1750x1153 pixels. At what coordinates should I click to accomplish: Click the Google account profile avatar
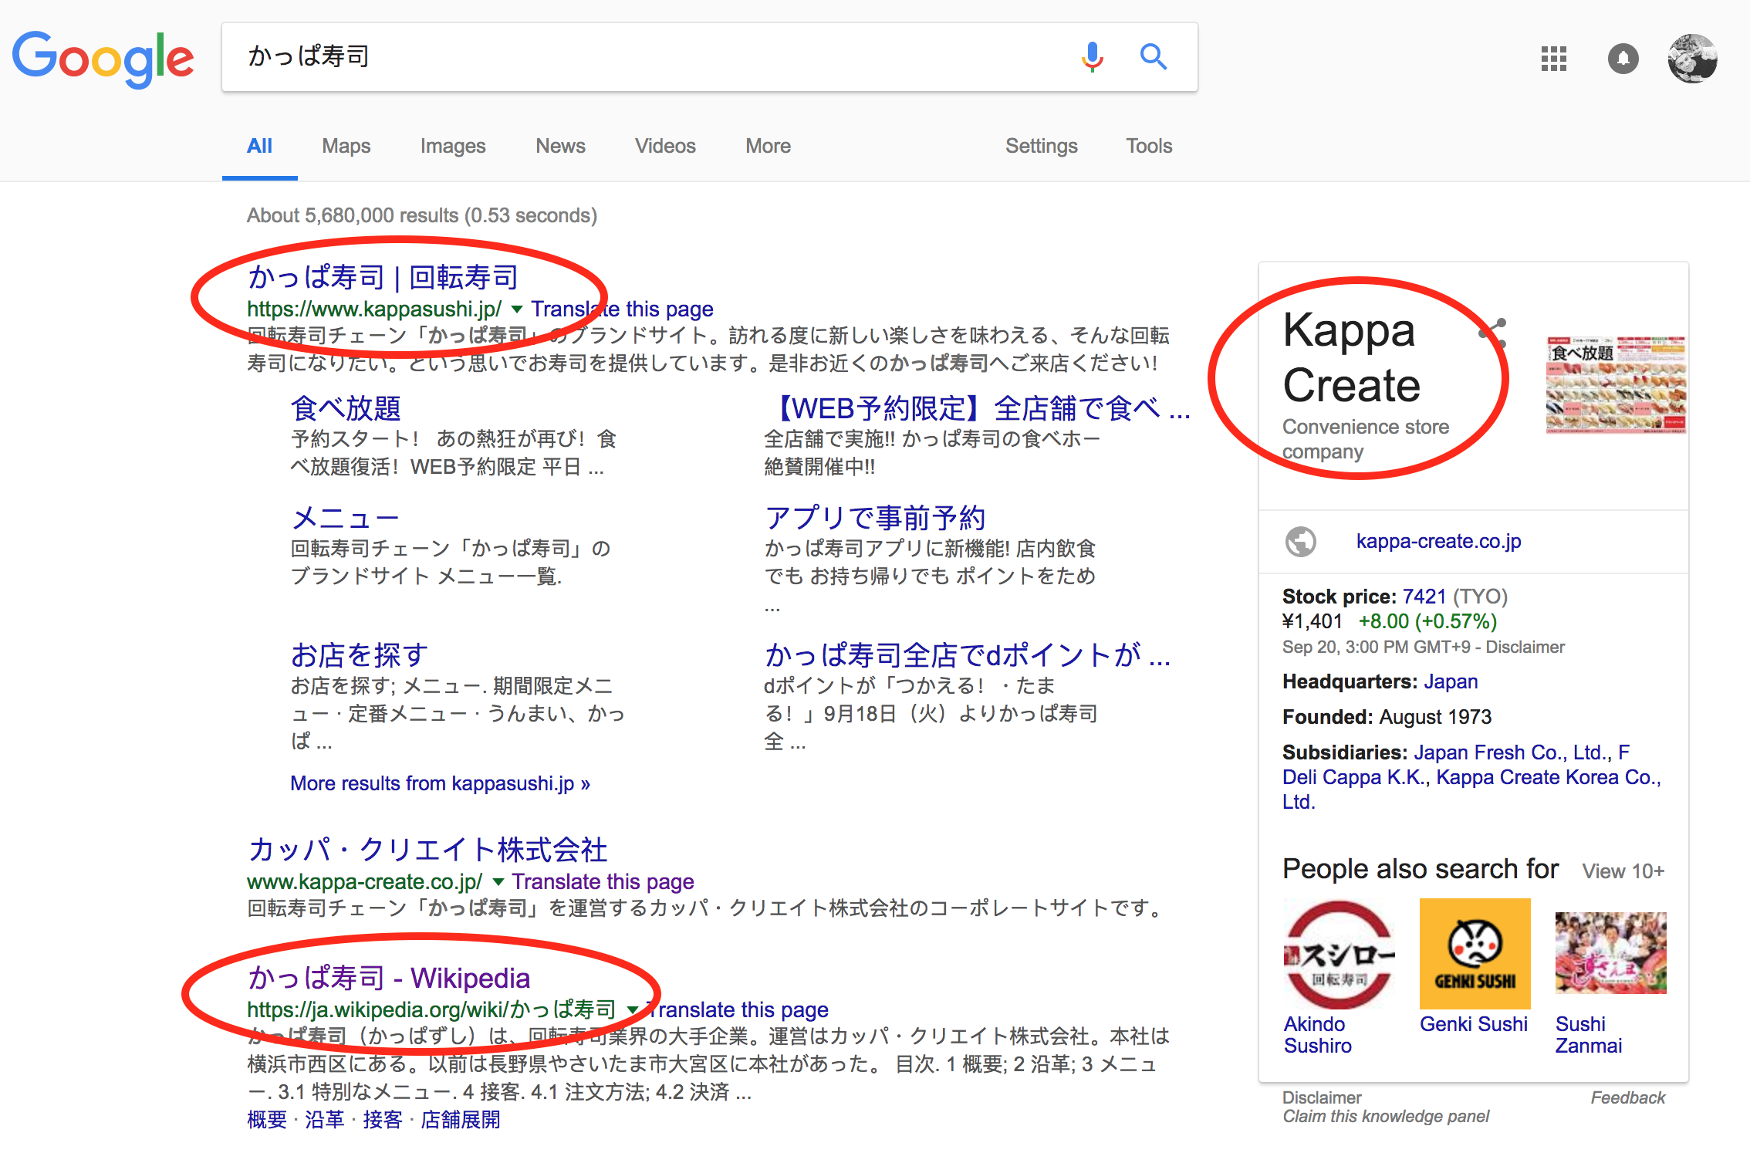[1692, 59]
